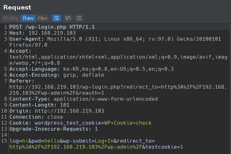Click the wordpress_test_cookie cookie name
The width and height of the screenshot is (231, 154).
[68, 123]
